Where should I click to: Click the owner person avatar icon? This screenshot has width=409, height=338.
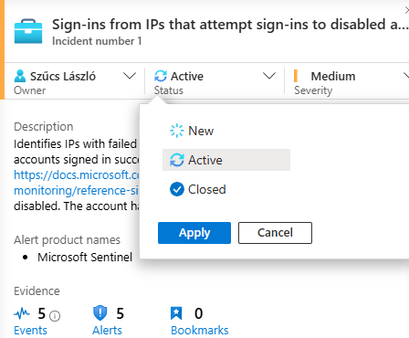pyautogui.click(x=20, y=76)
